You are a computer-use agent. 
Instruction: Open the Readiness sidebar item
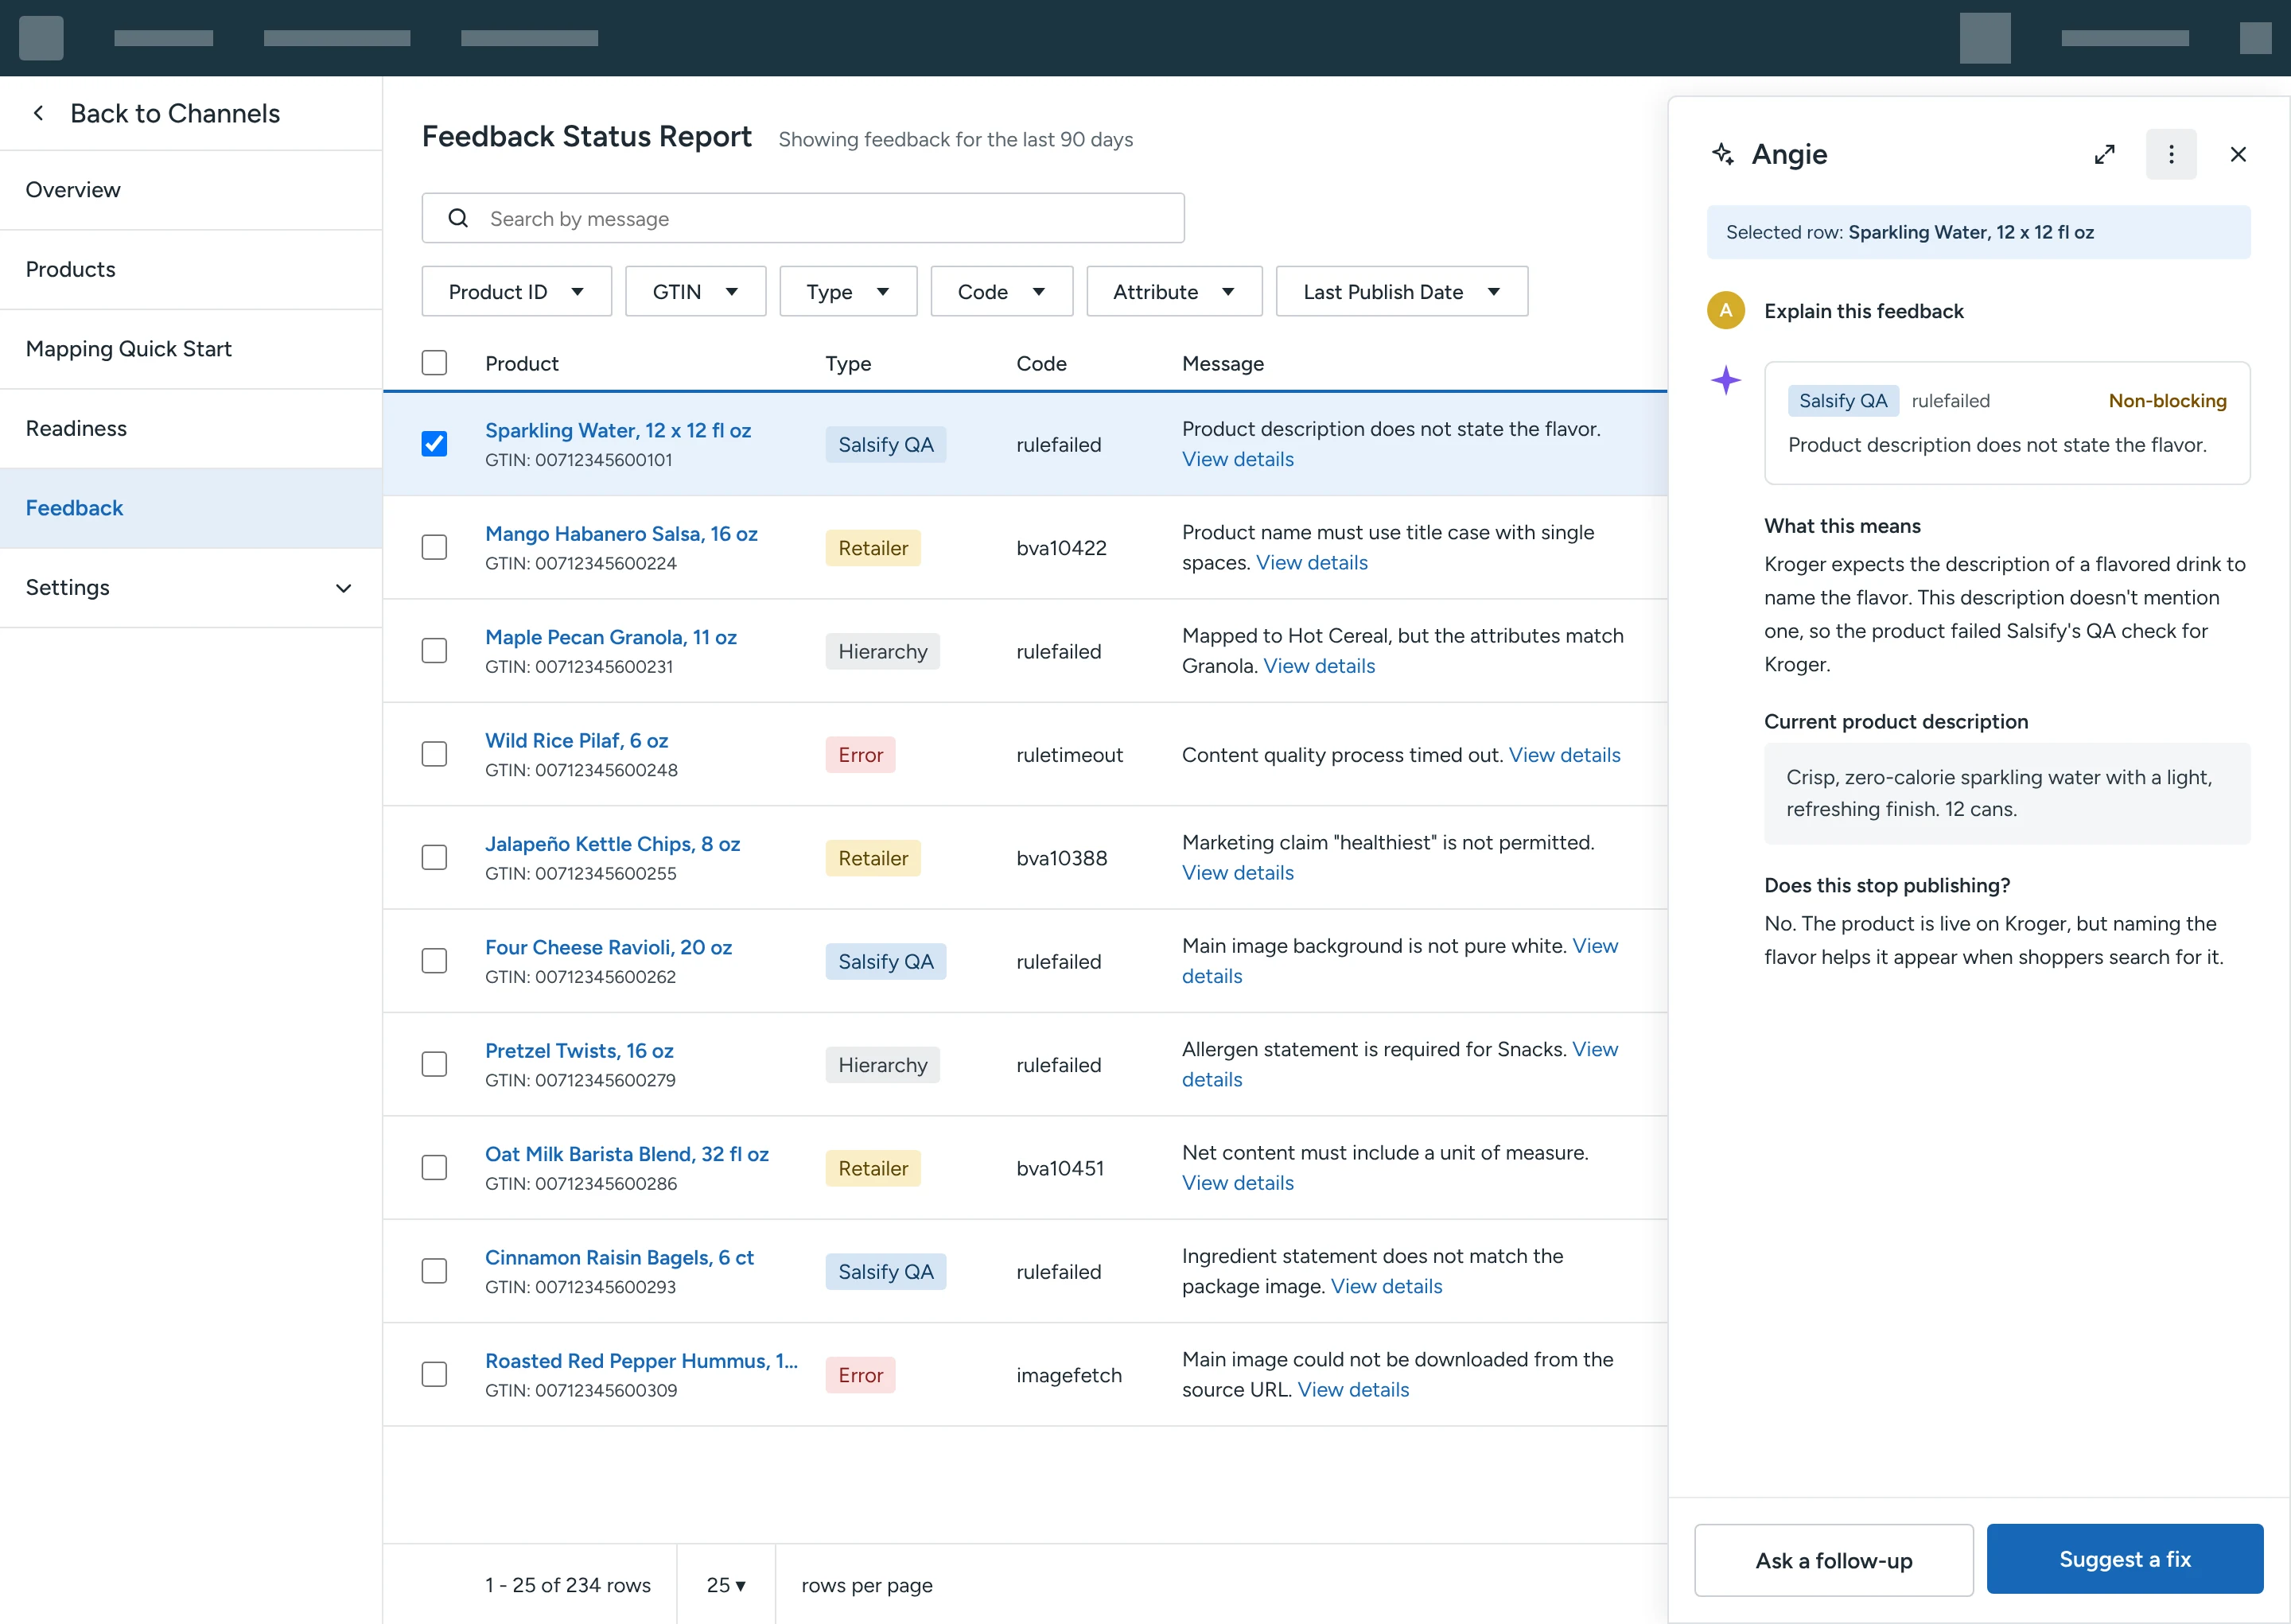click(x=191, y=428)
